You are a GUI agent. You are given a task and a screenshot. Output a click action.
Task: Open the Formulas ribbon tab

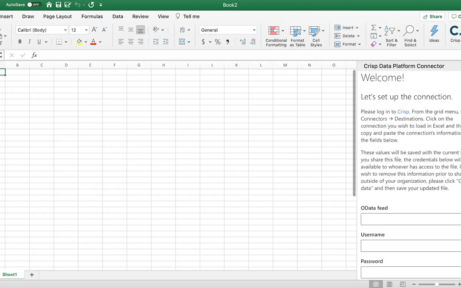coord(92,16)
